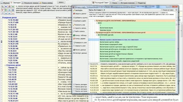Click the Добавить файл button
The image size is (183, 102).
pyautogui.click(x=80, y=21)
